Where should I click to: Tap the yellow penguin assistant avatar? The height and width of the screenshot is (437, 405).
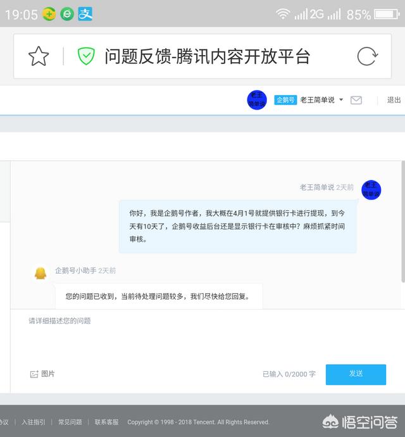[40, 273]
